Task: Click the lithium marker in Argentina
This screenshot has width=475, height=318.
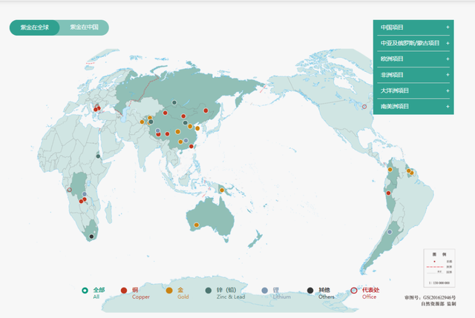Action: click(390, 232)
